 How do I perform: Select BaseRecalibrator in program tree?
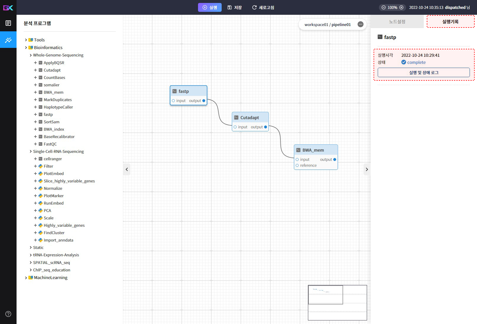point(59,137)
